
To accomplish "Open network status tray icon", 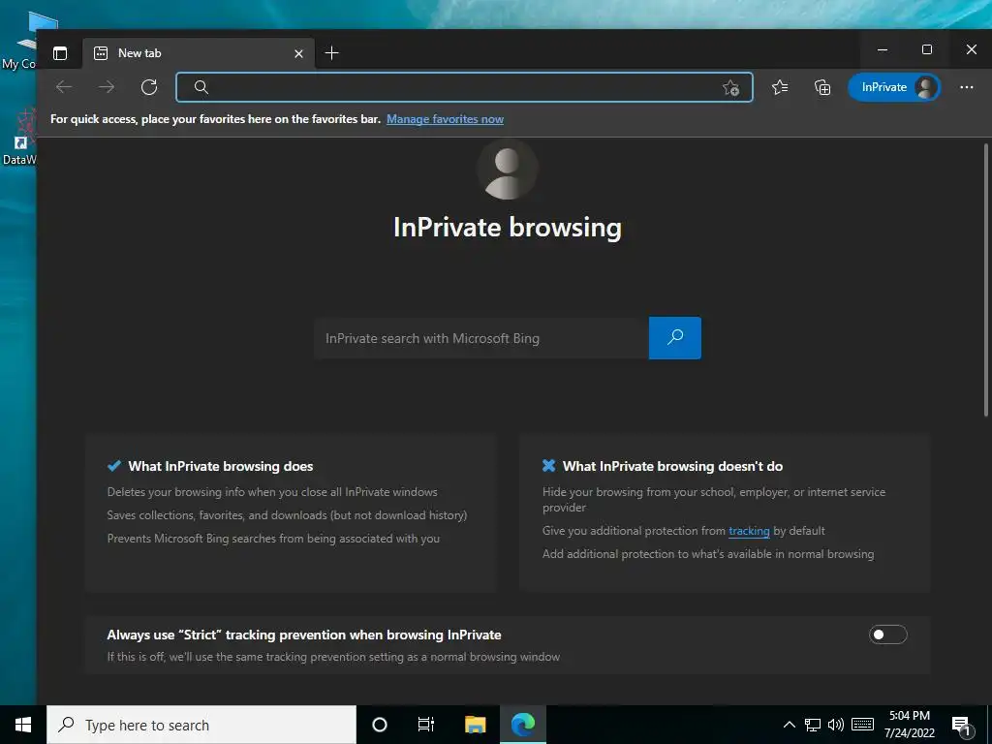I will 813,725.
